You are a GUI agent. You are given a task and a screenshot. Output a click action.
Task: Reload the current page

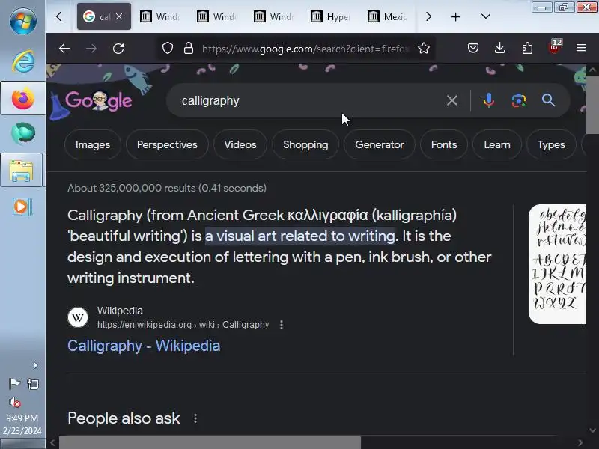click(x=118, y=49)
